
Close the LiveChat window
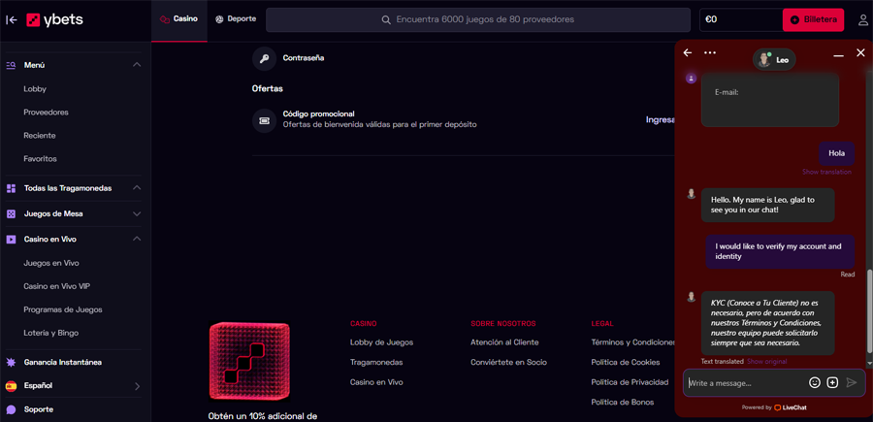[x=860, y=53]
